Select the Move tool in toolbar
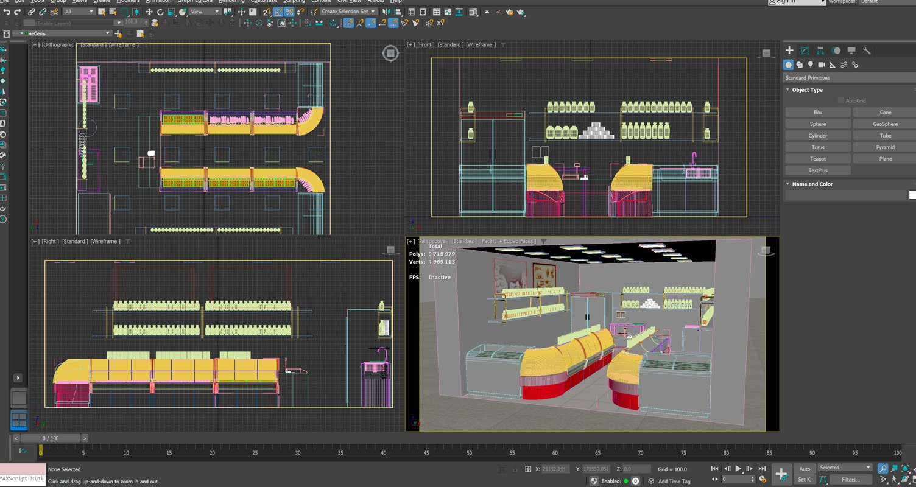The height and width of the screenshot is (487, 916). pos(149,12)
